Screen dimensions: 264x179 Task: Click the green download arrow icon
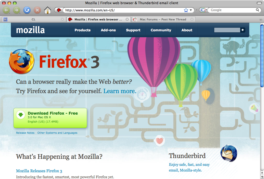click(21, 115)
